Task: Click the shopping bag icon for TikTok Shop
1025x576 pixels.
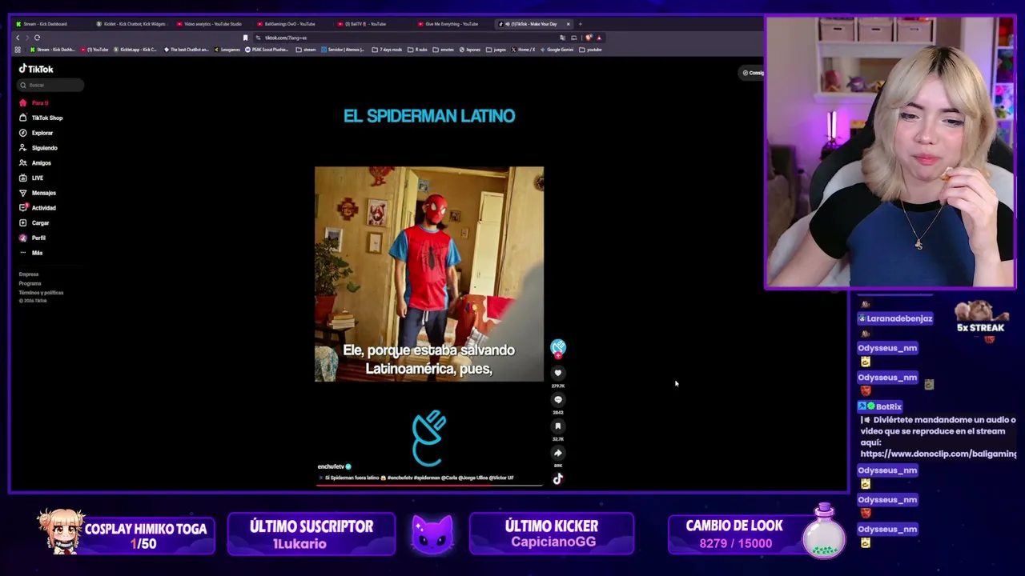Action: pos(23,118)
